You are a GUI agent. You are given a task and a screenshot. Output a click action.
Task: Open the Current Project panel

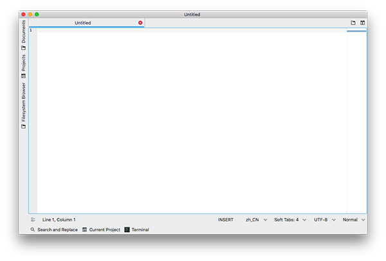tap(101, 230)
